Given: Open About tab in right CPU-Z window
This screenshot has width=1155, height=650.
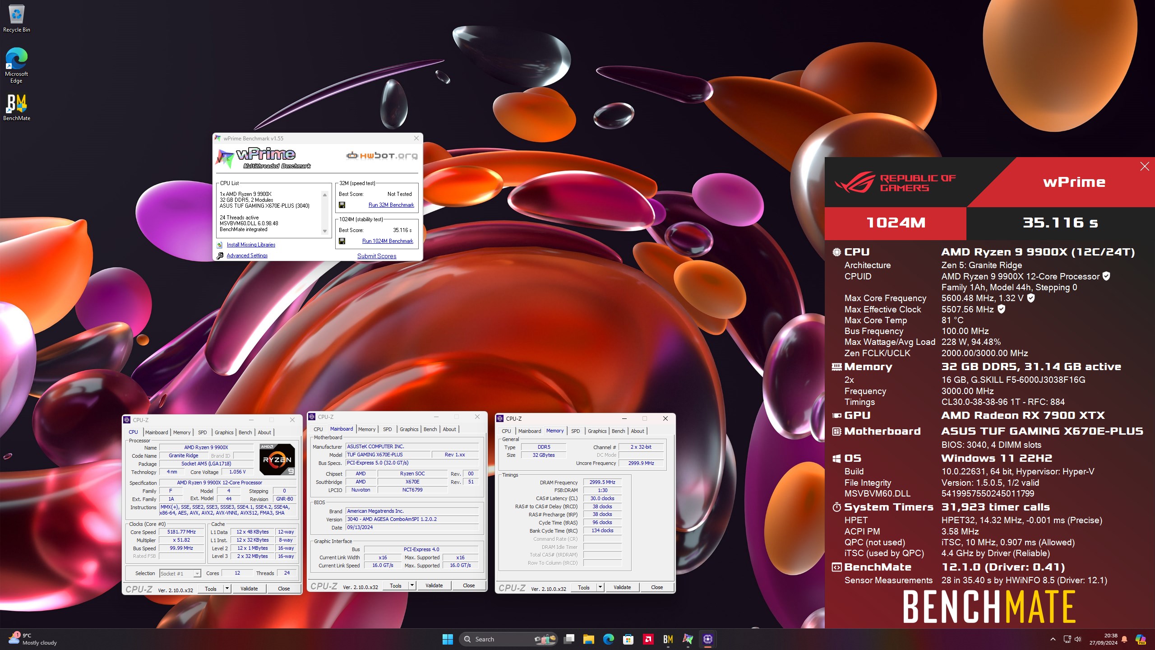Looking at the screenshot, I should coord(638,431).
